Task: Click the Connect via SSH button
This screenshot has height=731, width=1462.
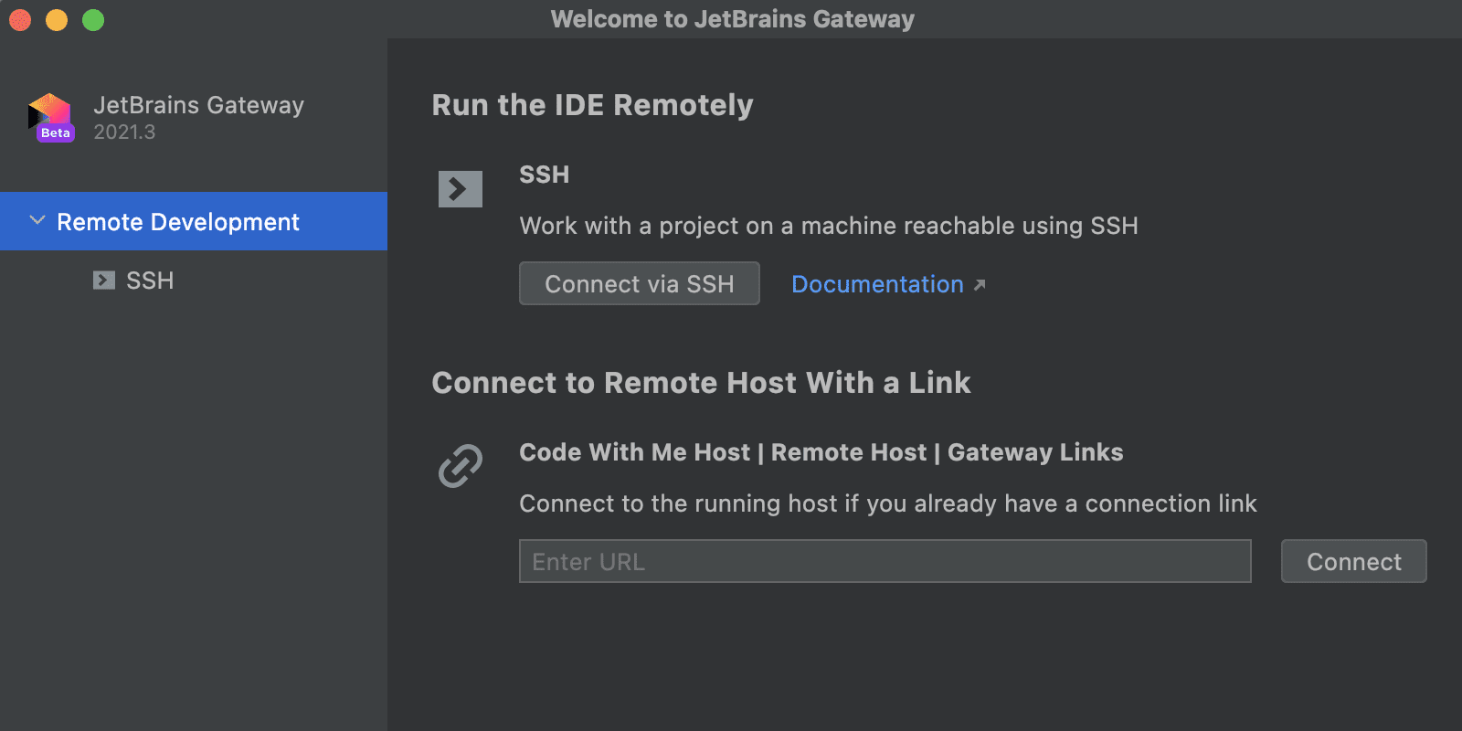Action: click(x=640, y=283)
